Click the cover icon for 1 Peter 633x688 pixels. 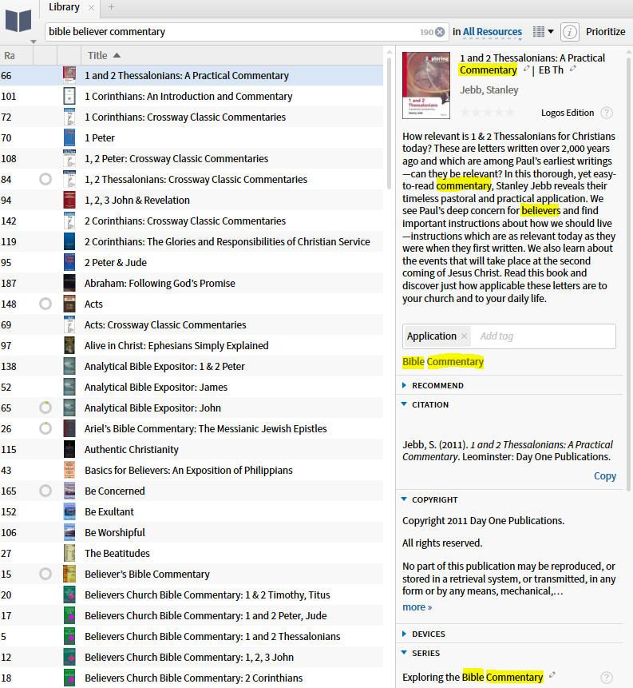coord(69,137)
